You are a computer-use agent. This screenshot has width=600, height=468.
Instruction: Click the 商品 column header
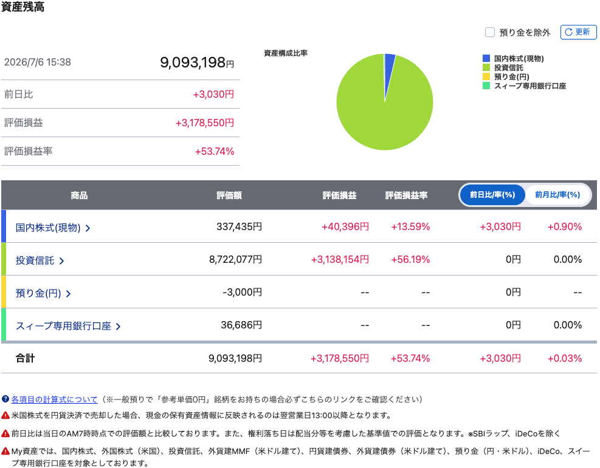tap(79, 195)
